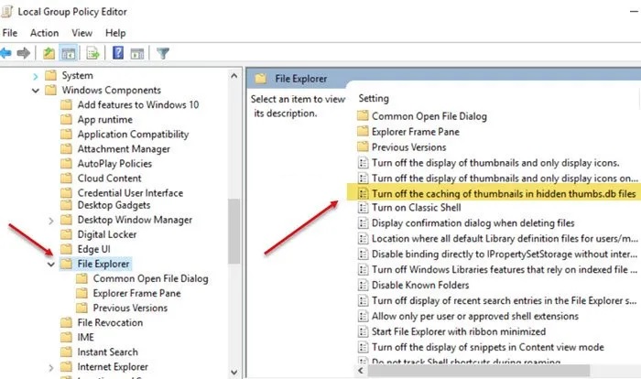Open Help with the question mark icon
The height and width of the screenshot is (379, 641).
tap(118, 53)
